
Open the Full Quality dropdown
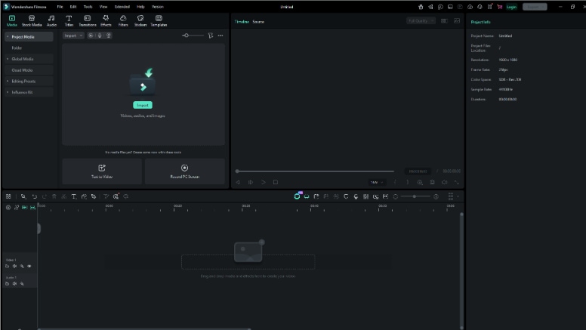pos(421,21)
